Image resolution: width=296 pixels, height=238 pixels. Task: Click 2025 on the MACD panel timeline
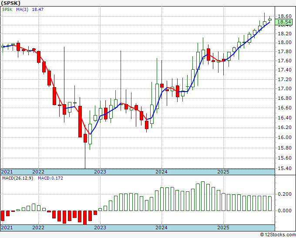click(223, 228)
